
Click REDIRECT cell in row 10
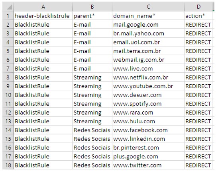[x=198, y=95]
